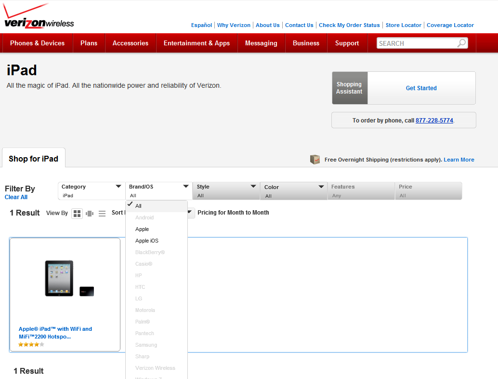
Task: Open the Style filter dropdown
Action: (x=226, y=191)
